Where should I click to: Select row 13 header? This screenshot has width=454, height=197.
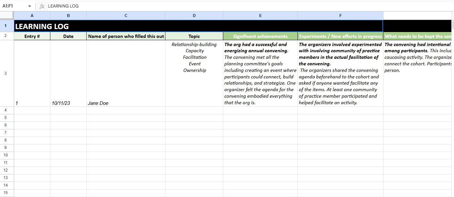point(7,178)
